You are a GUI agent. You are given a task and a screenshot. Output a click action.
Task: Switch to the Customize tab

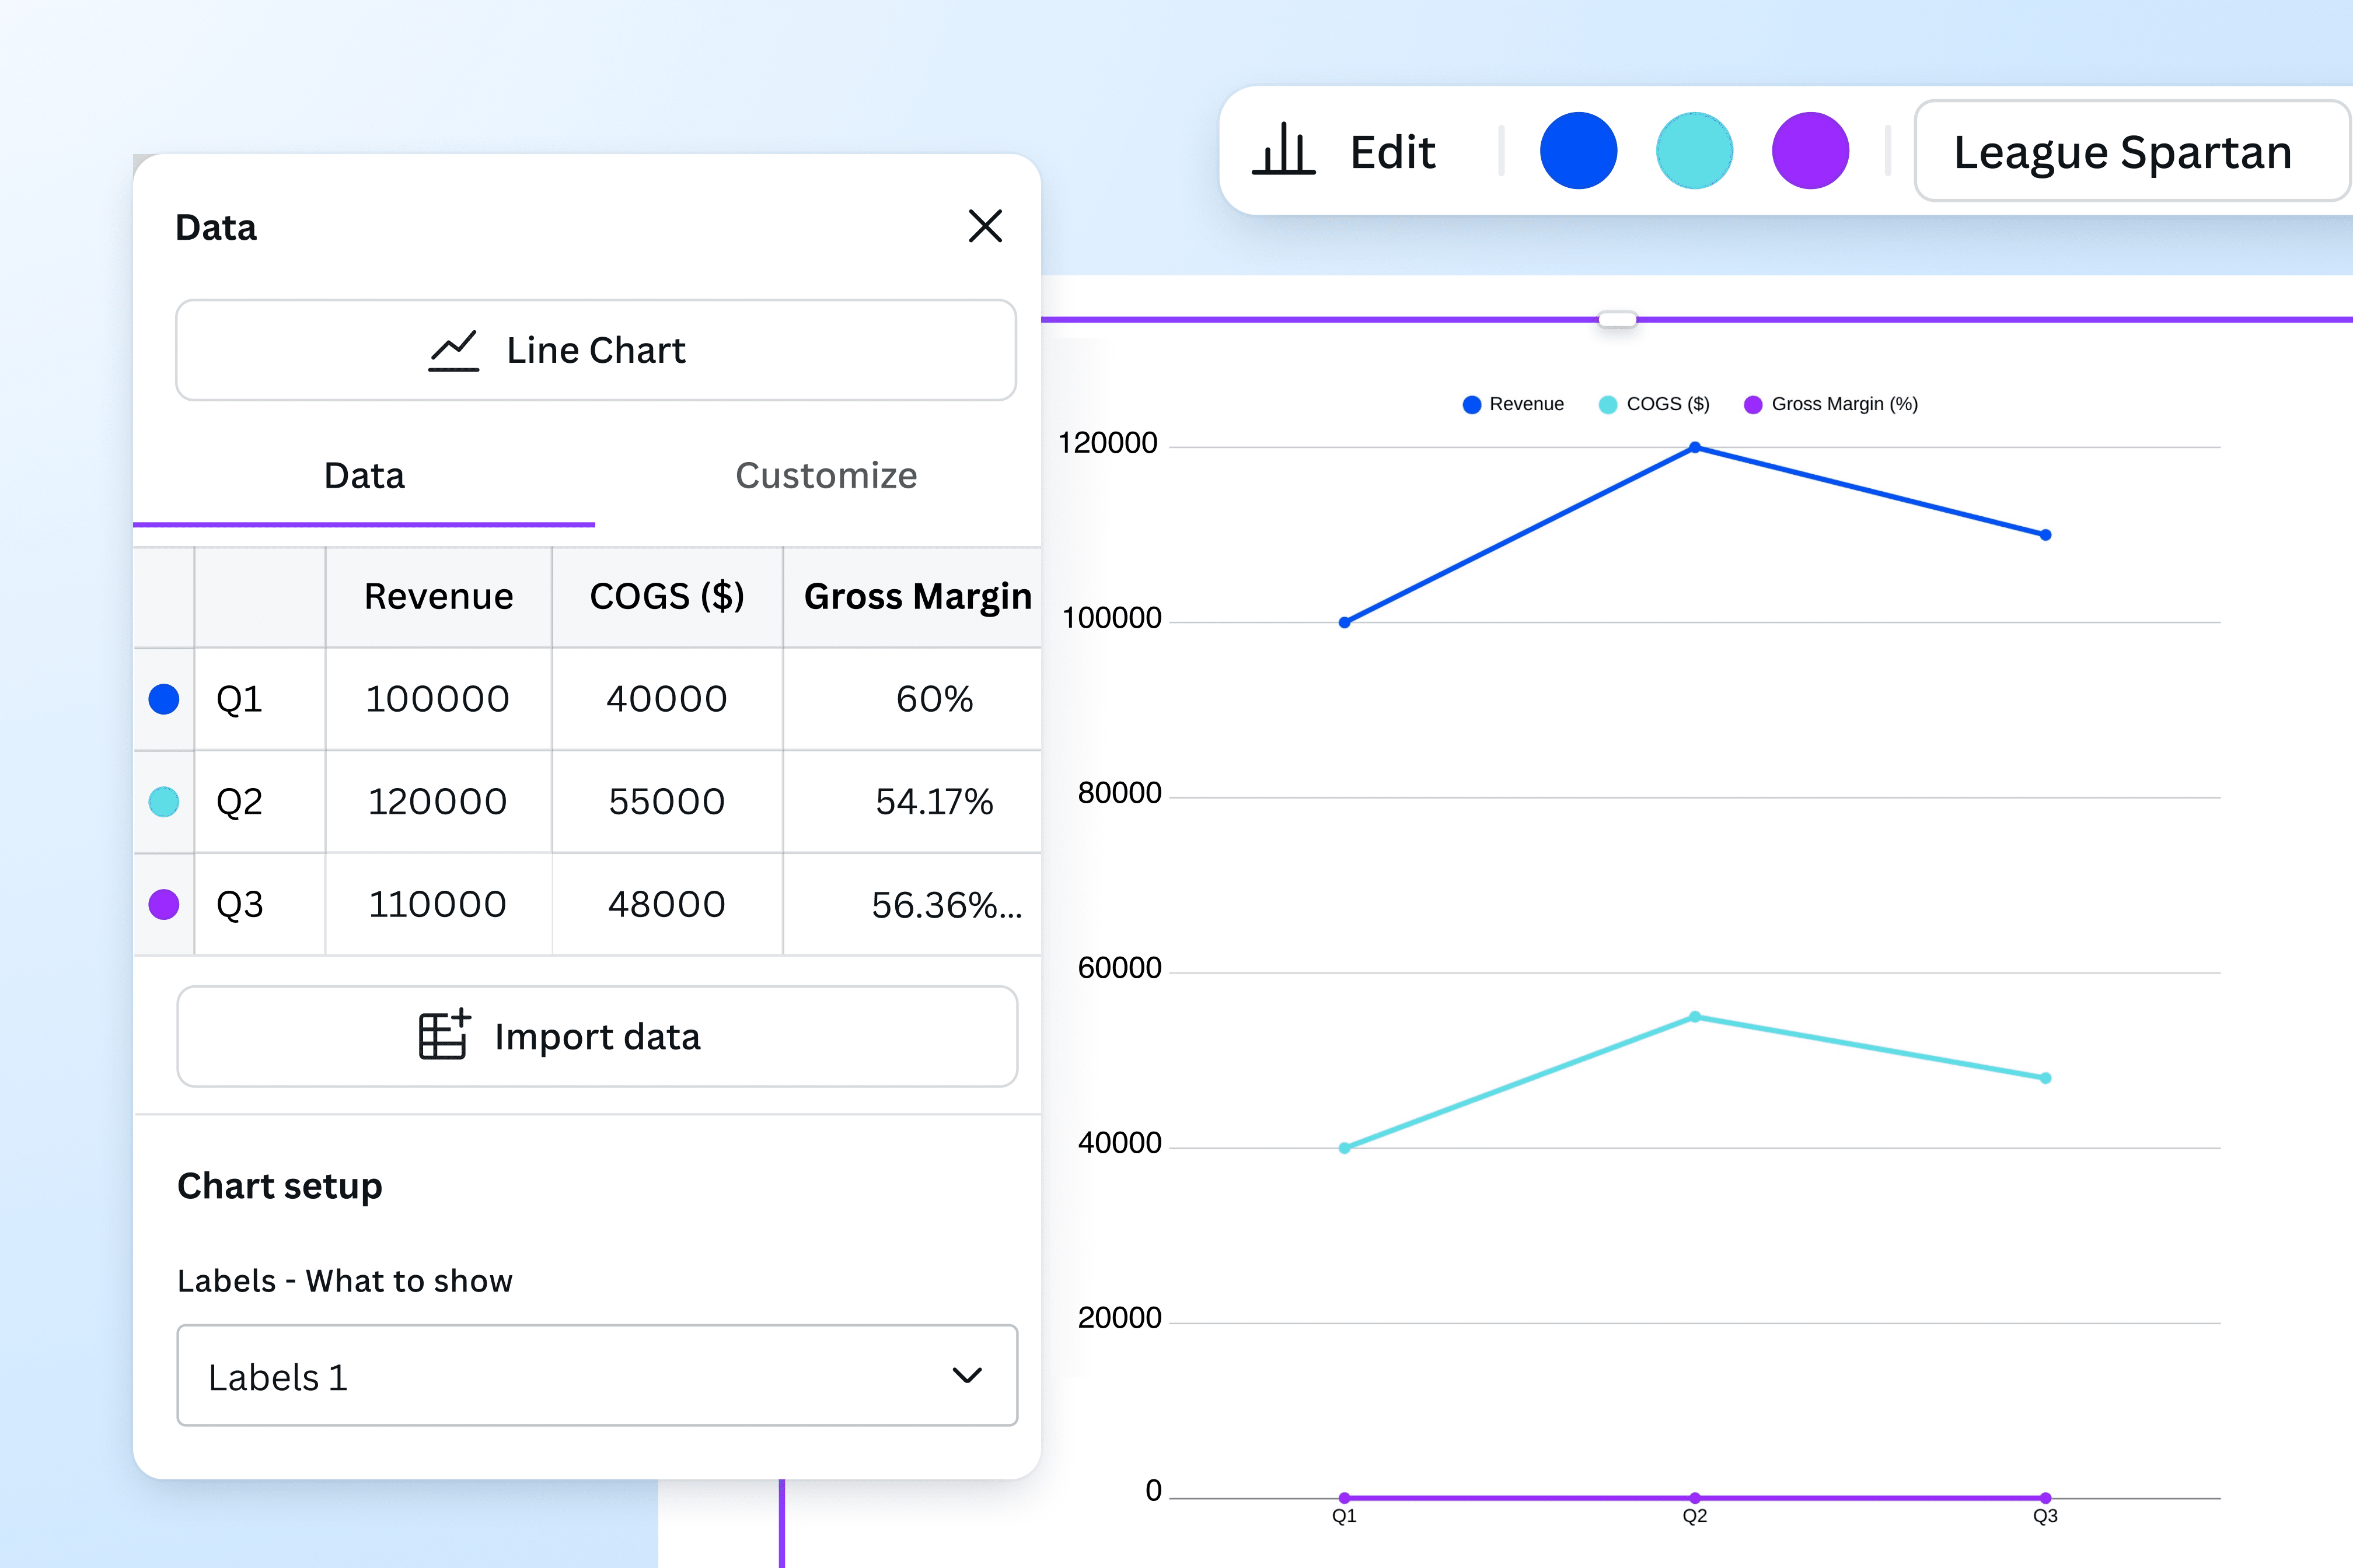(x=825, y=476)
